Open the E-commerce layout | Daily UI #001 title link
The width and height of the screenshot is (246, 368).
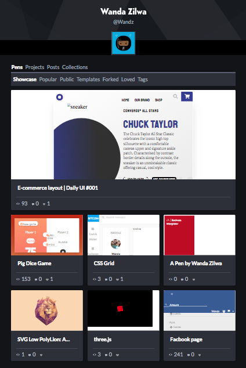coord(57,188)
